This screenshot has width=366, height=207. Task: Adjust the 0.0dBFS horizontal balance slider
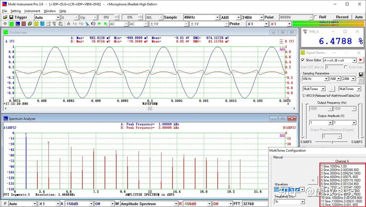pos(332,142)
